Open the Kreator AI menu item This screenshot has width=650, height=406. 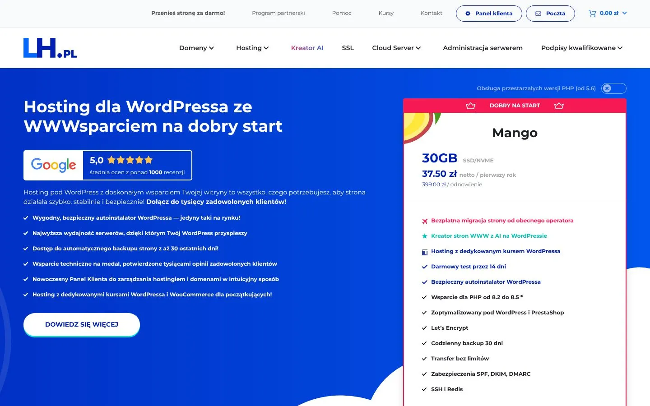click(x=307, y=48)
